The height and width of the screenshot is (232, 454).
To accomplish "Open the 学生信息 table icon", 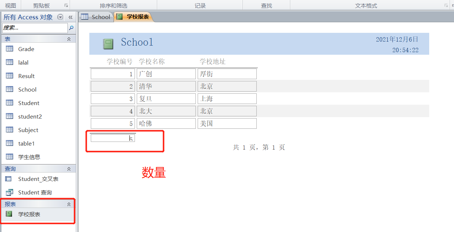I will click(9, 157).
